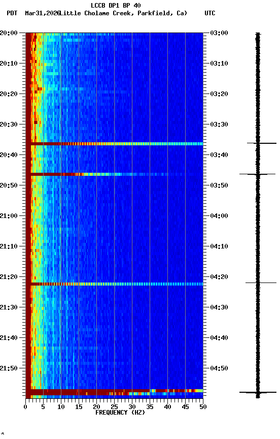280x439 pixels.
Task: Click the '21:00' PDT time label
Action: click(x=9, y=216)
